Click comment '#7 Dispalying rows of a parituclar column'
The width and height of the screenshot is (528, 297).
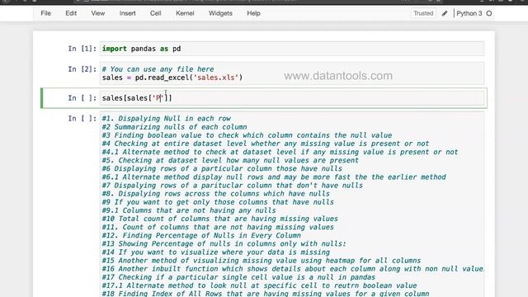point(233,185)
